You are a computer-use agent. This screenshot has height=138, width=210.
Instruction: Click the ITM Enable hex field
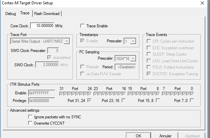tap(42, 93)
